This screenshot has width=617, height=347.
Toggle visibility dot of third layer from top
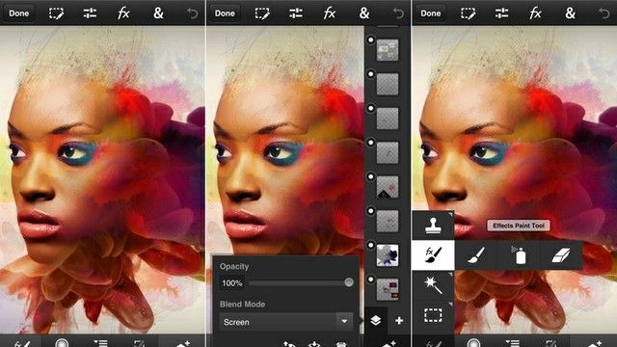(370, 108)
